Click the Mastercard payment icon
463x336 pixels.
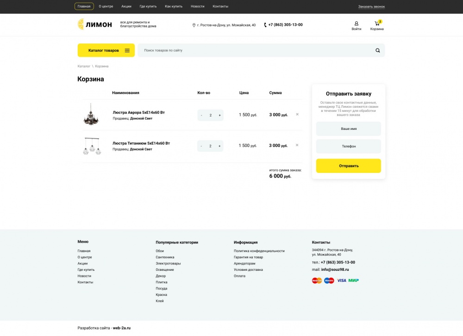coord(317,281)
